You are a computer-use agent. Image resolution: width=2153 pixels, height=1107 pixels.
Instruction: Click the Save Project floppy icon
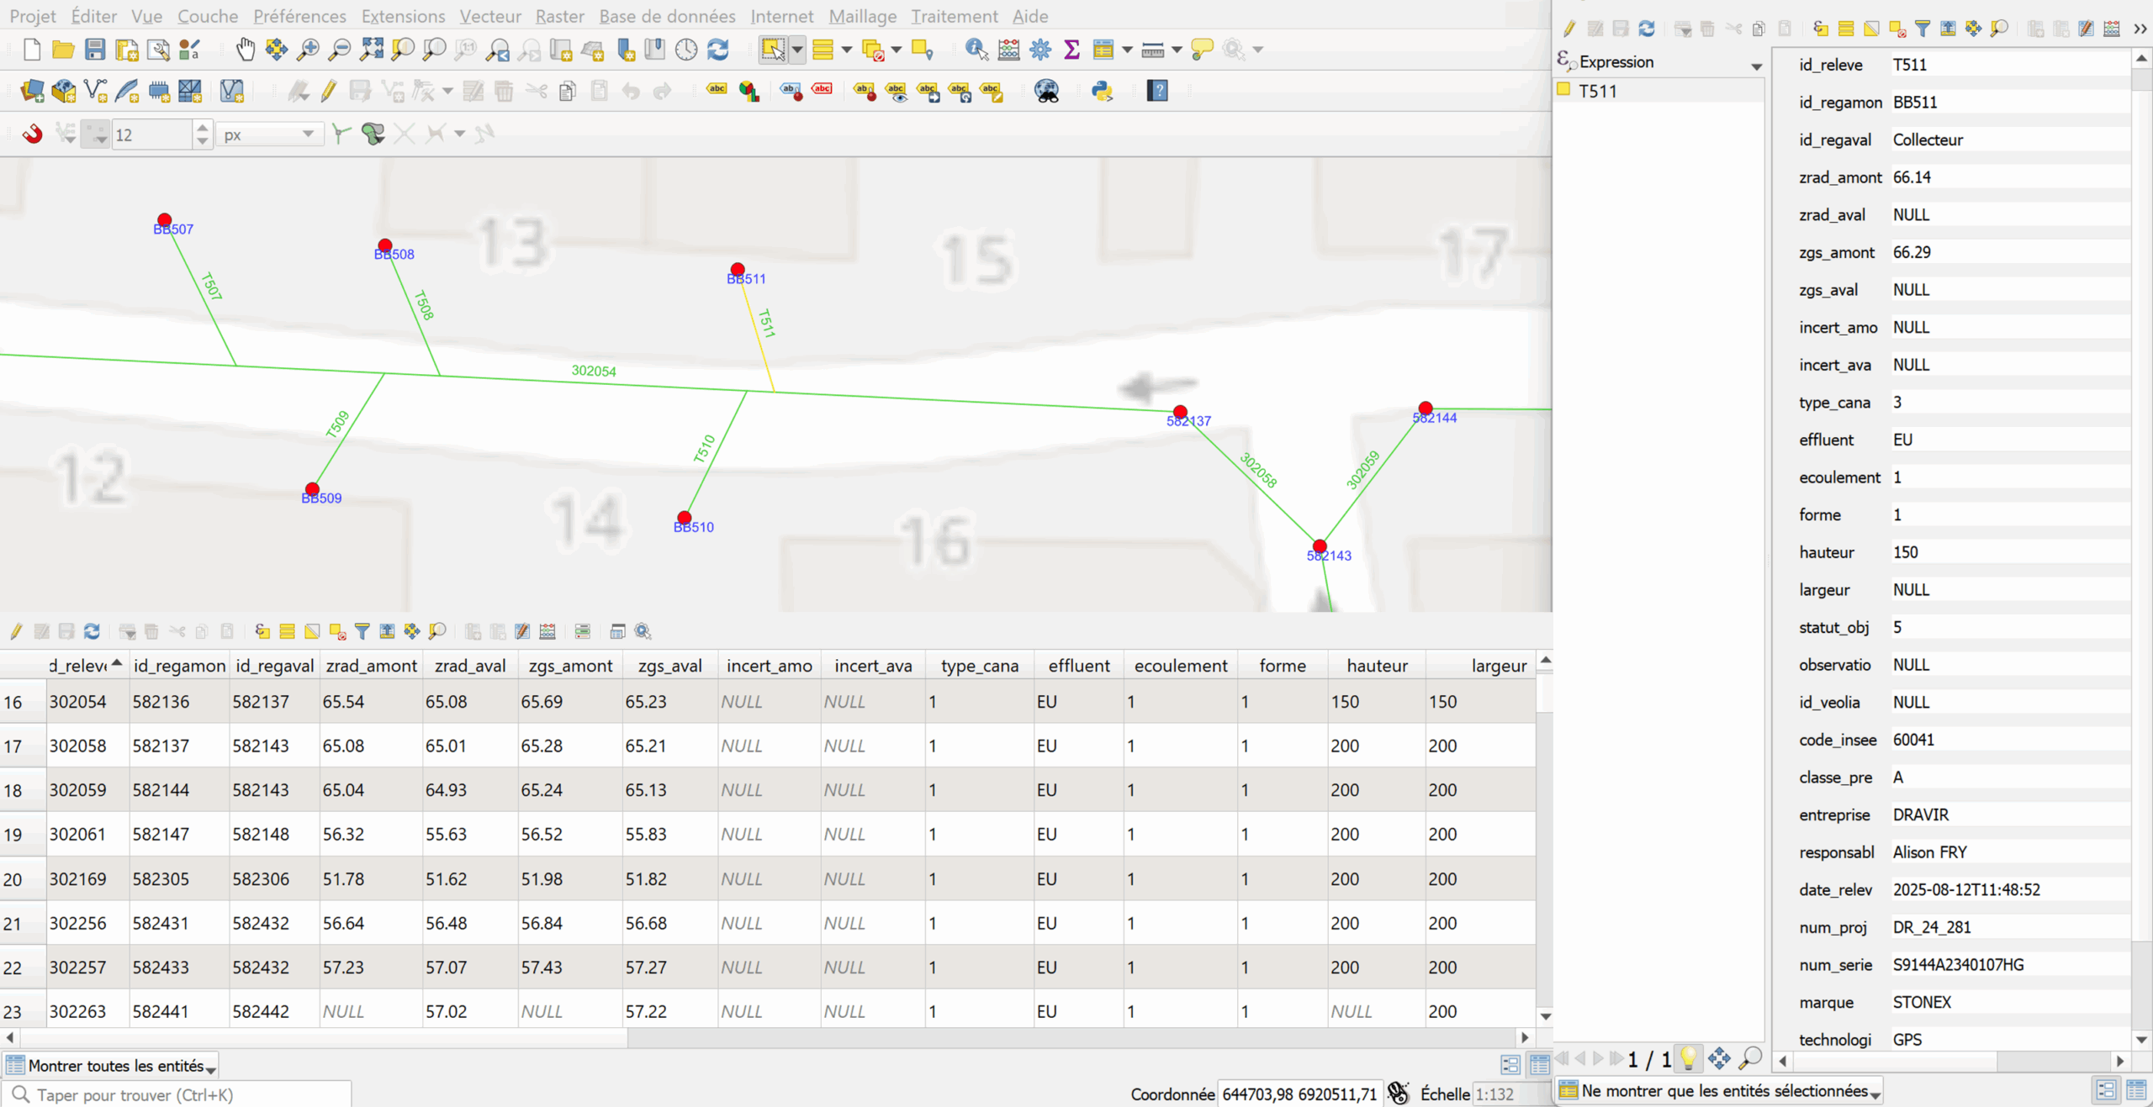95,50
